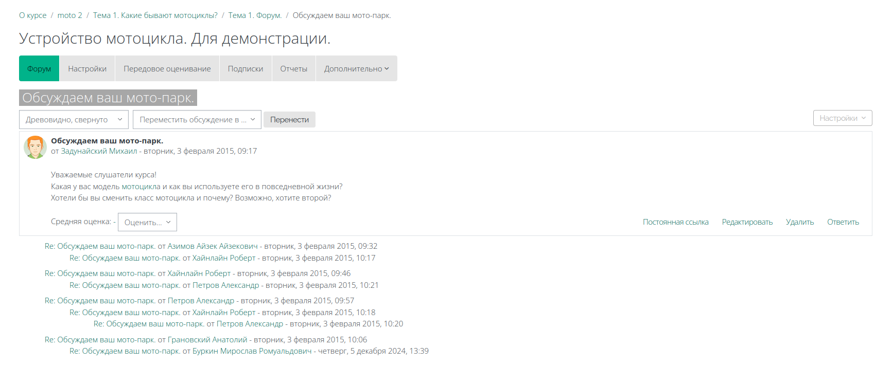893x366 pixels.
Task: Click the Ответить link on the post
Action: click(x=843, y=222)
